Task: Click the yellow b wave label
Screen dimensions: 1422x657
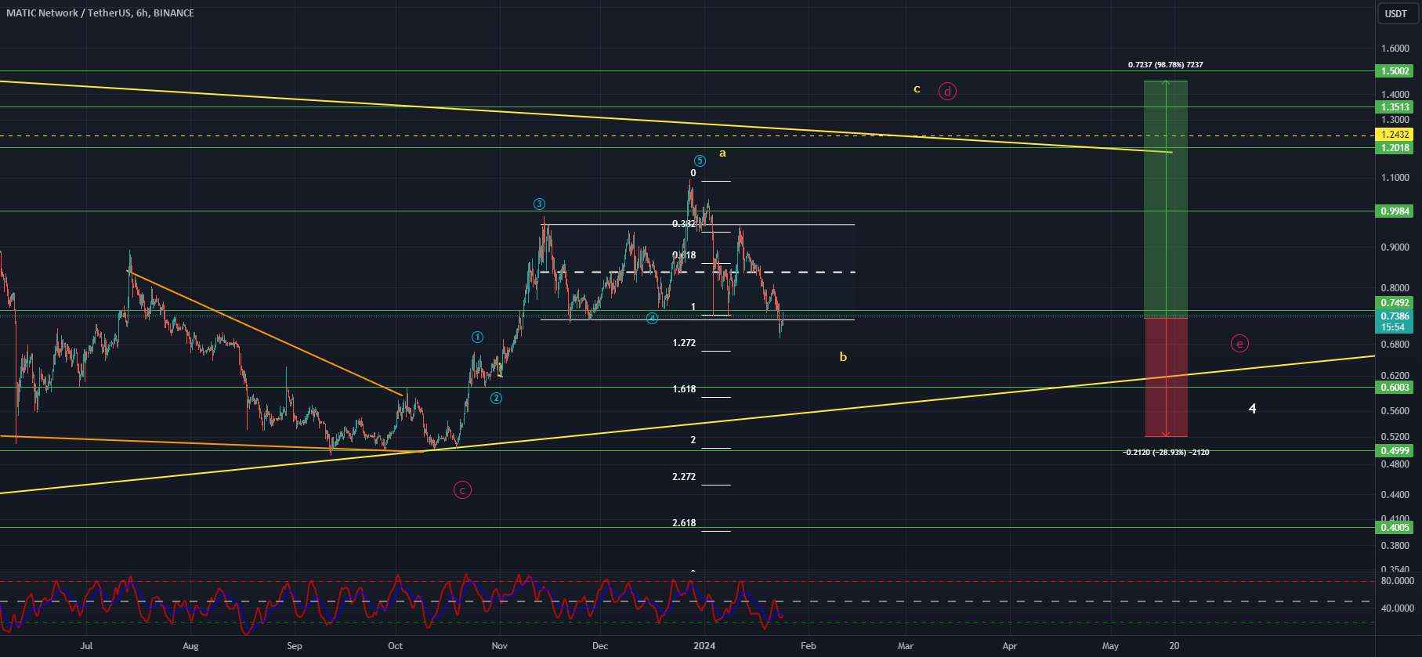Action: coord(843,357)
